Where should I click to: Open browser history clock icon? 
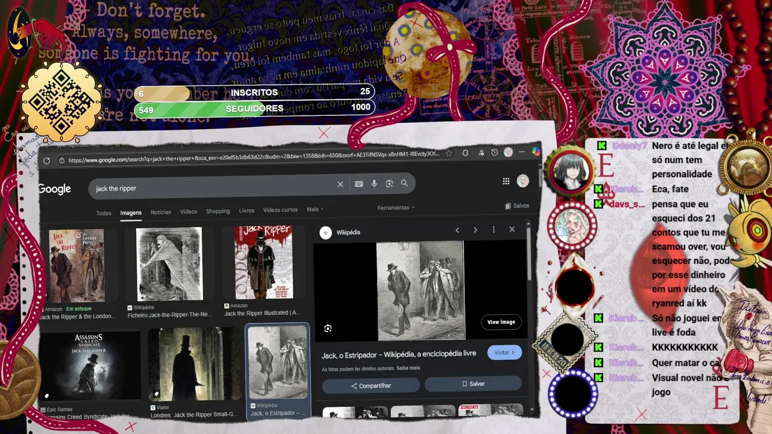tap(495, 153)
